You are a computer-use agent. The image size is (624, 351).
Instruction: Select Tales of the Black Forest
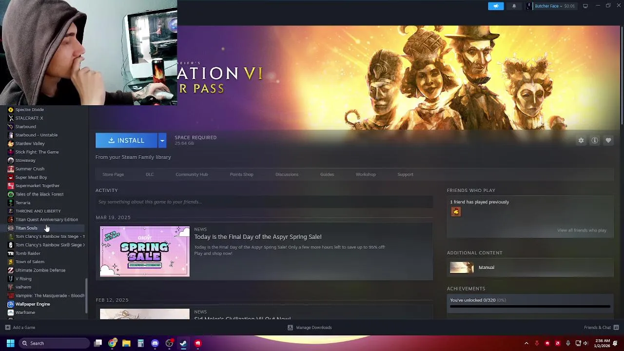[x=39, y=194]
